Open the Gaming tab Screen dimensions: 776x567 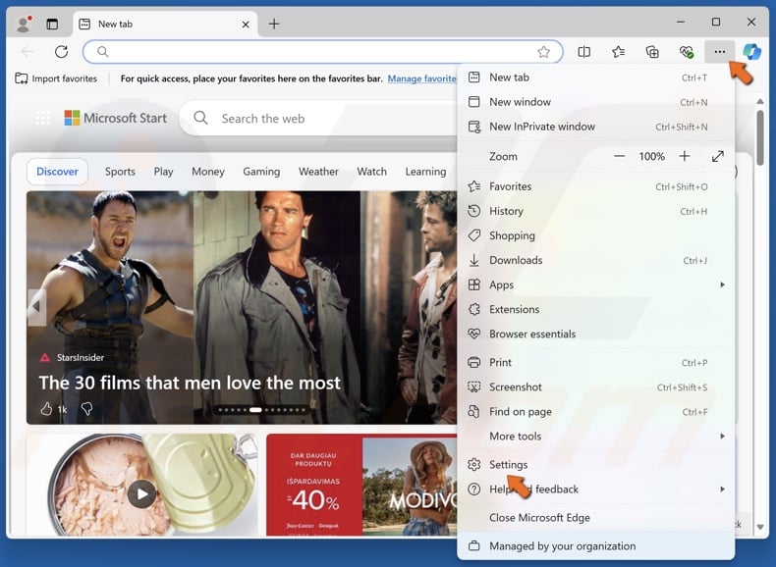point(261,172)
